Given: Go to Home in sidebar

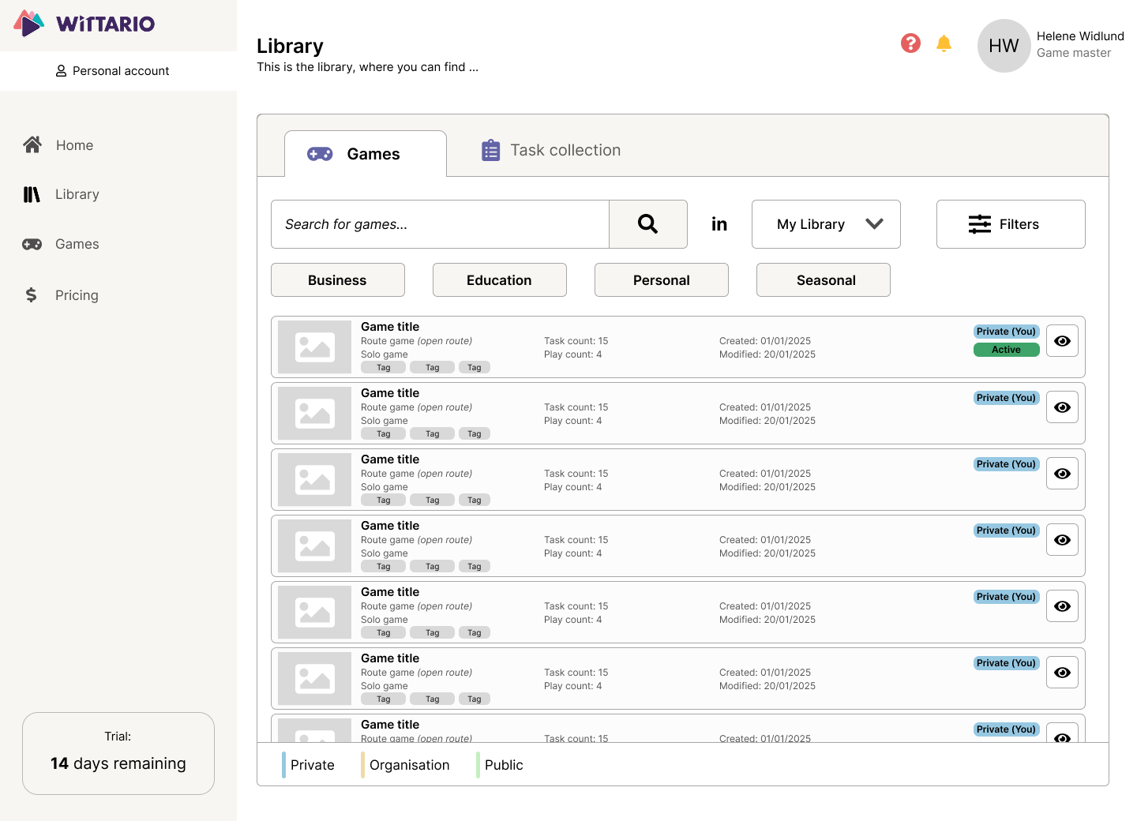Looking at the screenshot, I should [74, 145].
